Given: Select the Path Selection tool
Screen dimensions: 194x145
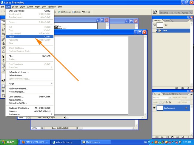Looking at the screenshot, I should (x=3, y=57).
